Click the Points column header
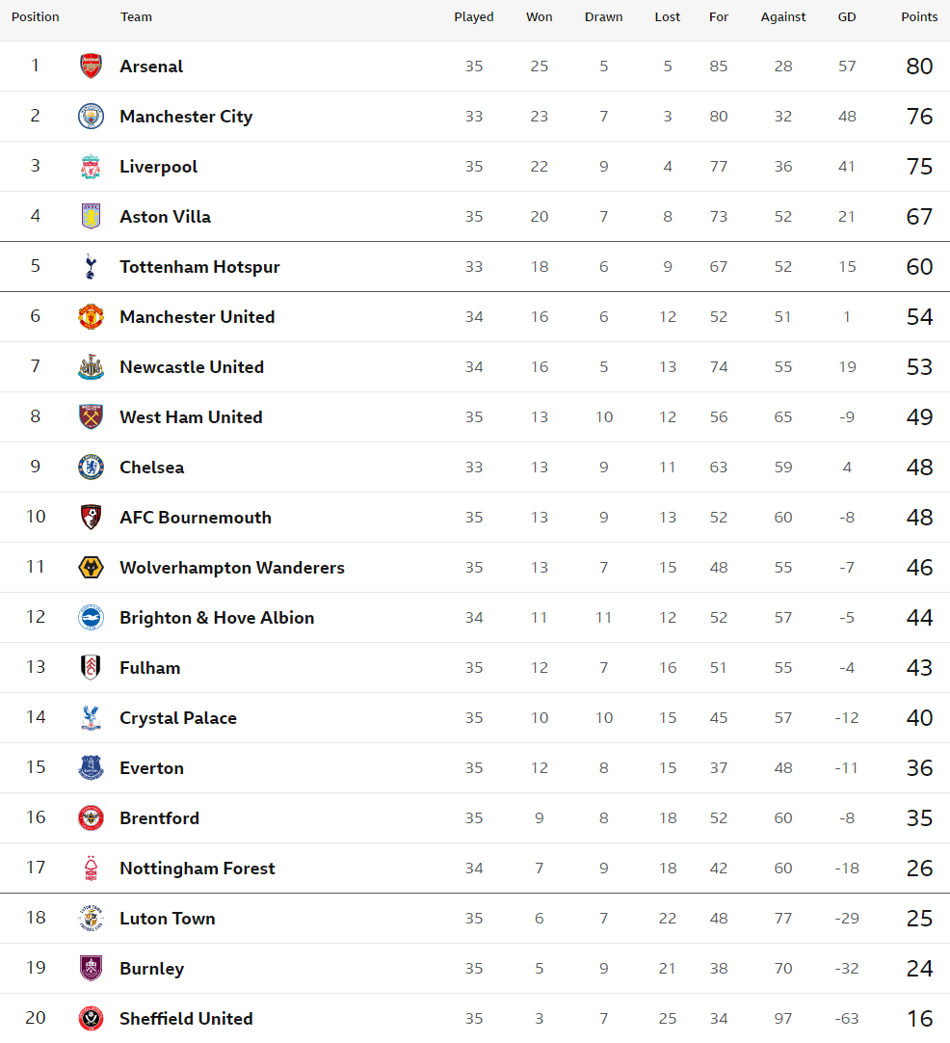 pos(919,17)
